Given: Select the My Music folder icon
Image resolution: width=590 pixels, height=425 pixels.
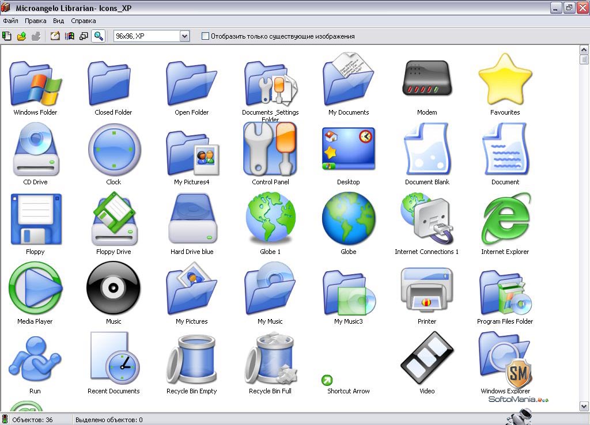Looking at the screenshot, I should point(270,289).
